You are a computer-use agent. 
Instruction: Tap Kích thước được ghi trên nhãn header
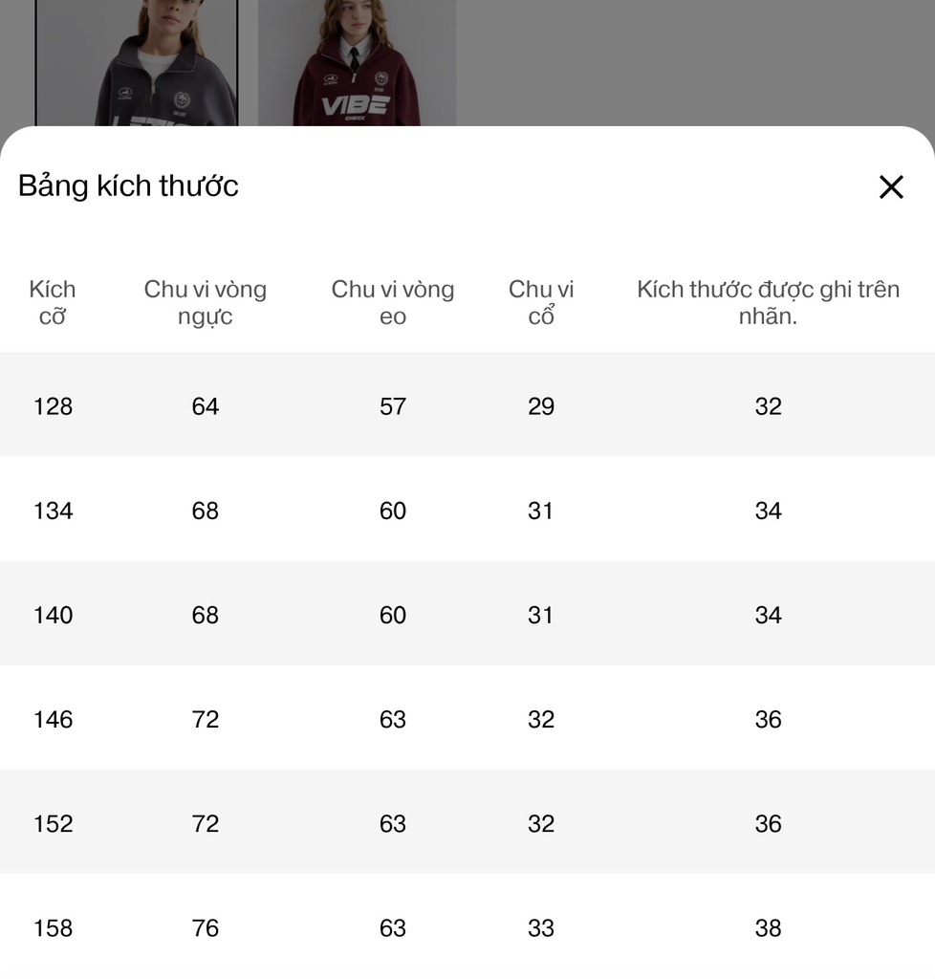pos(768,303)
